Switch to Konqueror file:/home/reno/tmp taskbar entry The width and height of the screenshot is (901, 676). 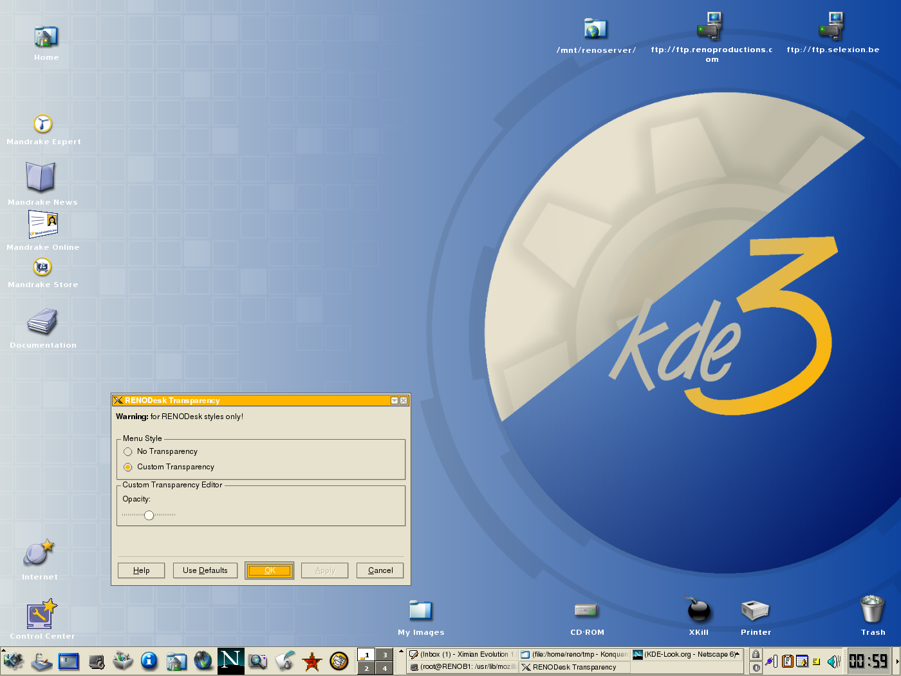point(574,654)
